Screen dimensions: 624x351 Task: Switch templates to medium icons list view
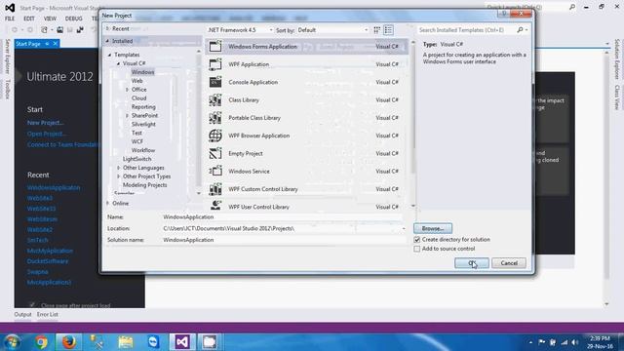388,30
